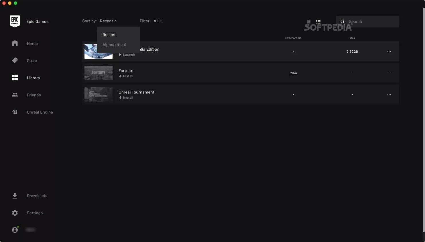
Task: Launch the Valhalla Edition game
Action: (127, 55)
